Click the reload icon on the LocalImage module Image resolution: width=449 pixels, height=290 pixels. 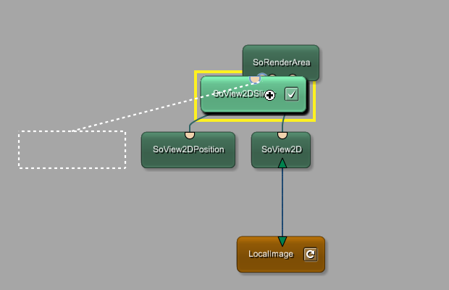(x=310, y=254)
